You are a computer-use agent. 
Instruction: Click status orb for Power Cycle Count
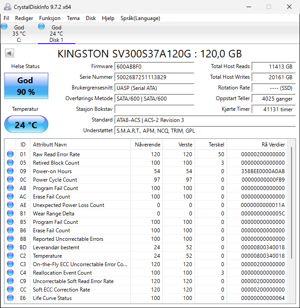coord(10,179)
